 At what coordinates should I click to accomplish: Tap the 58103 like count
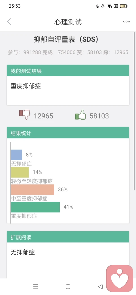click(99, 116)
